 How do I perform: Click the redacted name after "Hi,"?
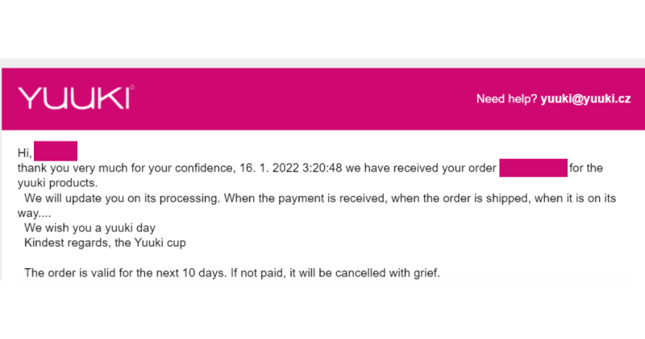tap(56, 151)
